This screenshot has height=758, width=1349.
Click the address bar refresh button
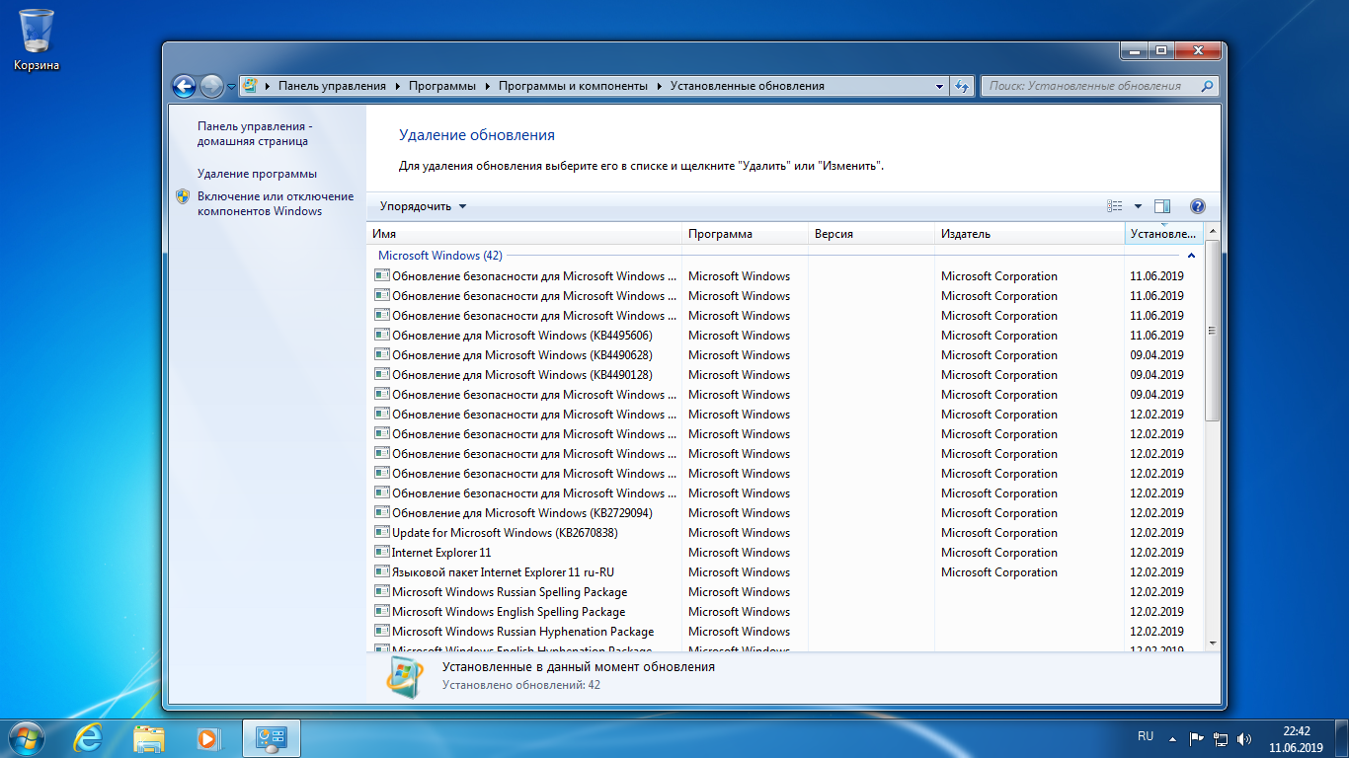pyautogui.click(x=962, y=86)
